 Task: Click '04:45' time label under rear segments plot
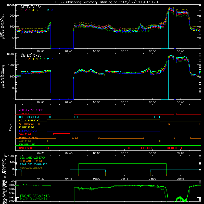(69, 102)
